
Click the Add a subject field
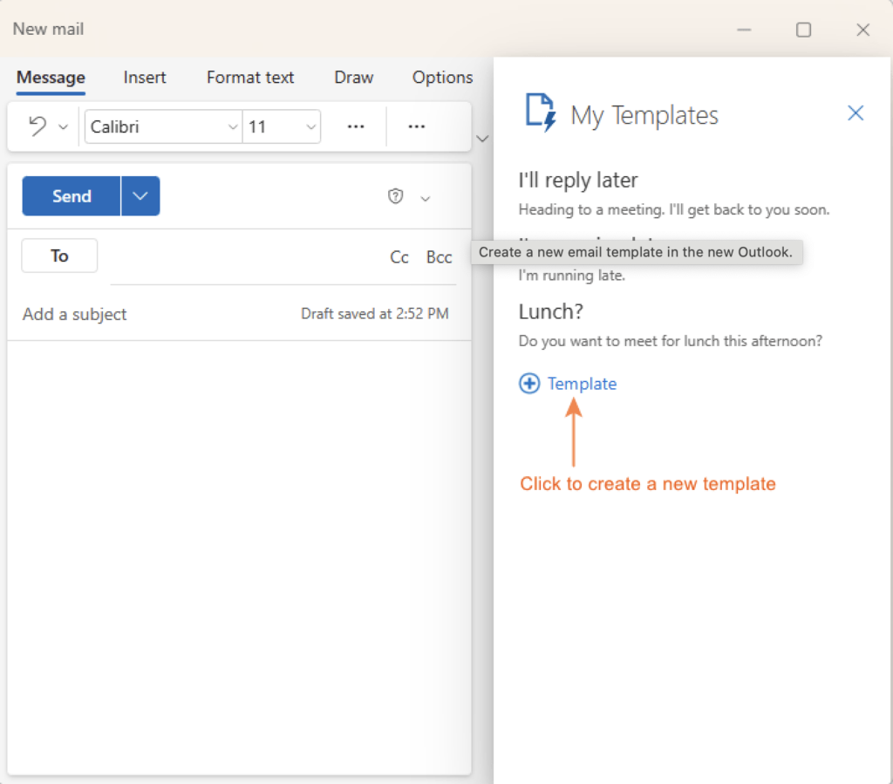point(74,314)
